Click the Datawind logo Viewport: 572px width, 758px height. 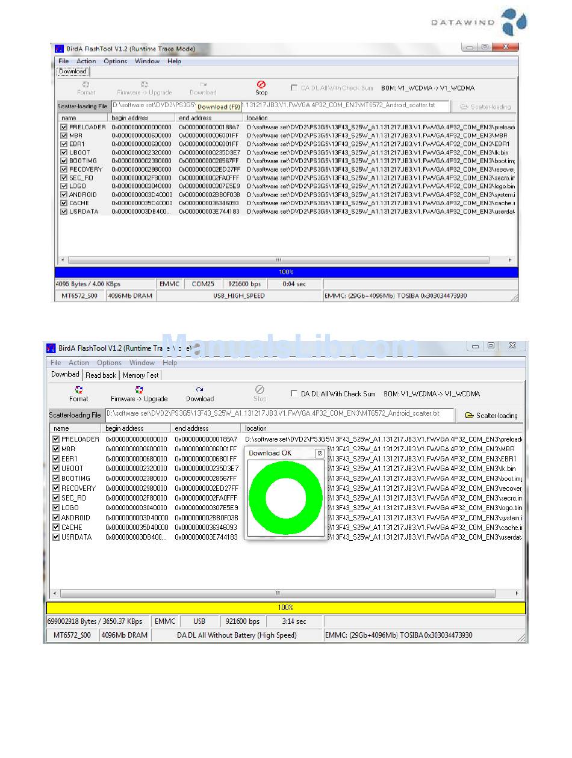point(479,22)
